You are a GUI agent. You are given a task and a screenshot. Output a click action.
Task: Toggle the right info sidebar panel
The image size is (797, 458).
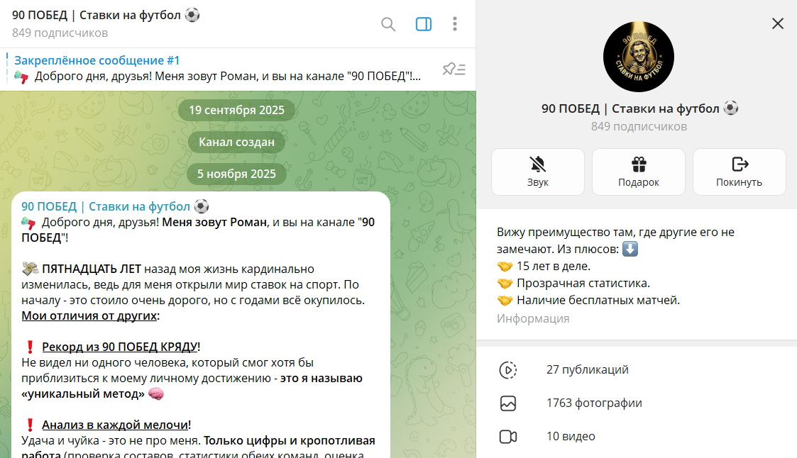pos(424,24)
